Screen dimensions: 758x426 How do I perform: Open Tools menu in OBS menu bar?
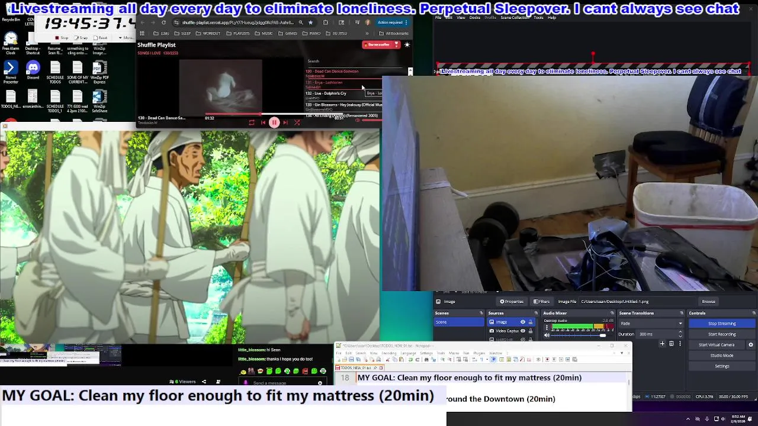[538, 18]
